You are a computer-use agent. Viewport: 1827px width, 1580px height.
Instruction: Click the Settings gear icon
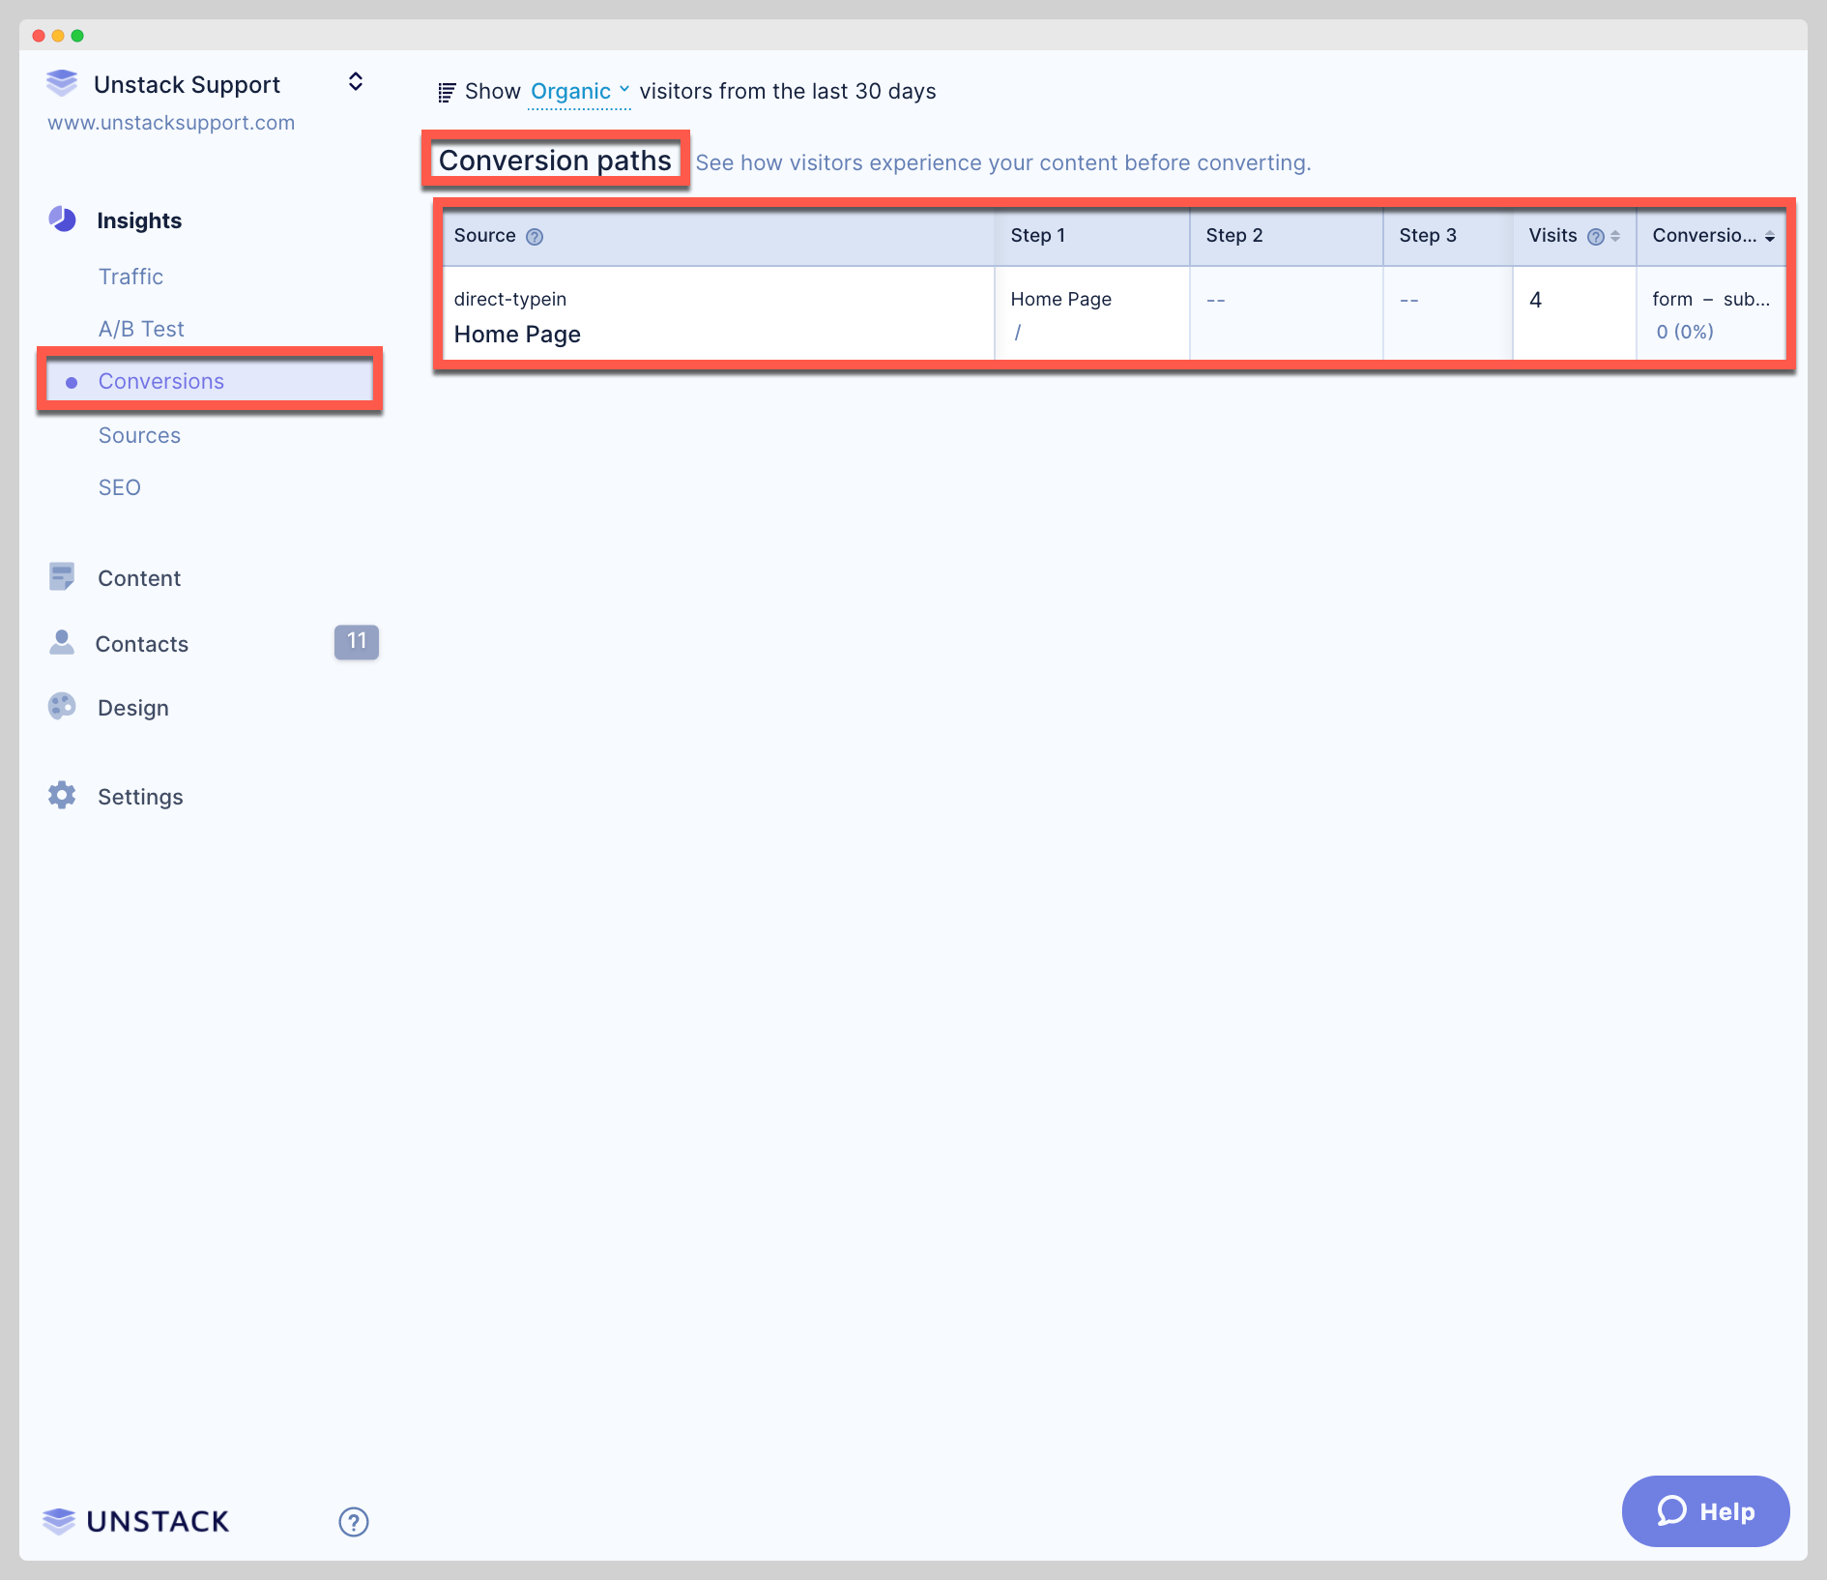click(x=62, y=796)
